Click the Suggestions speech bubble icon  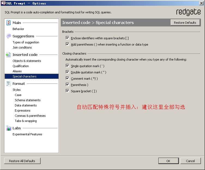click(x=8, y=36)
